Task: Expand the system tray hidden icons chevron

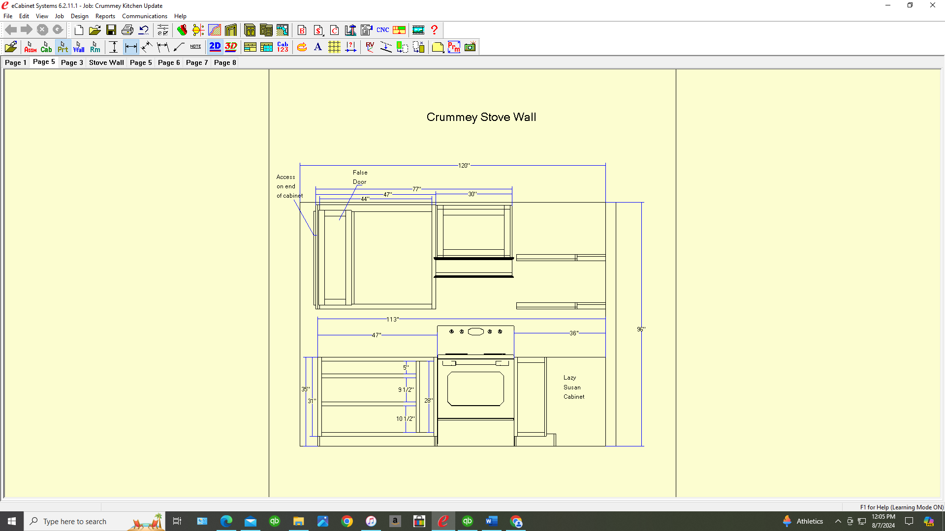Action: pyautogui.click(x=838, y=521)
